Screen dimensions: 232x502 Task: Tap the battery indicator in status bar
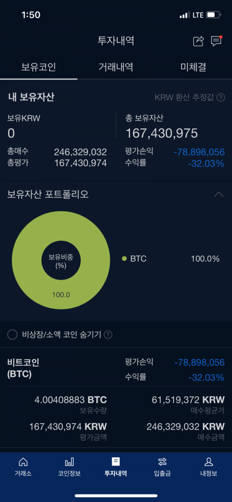214,15
